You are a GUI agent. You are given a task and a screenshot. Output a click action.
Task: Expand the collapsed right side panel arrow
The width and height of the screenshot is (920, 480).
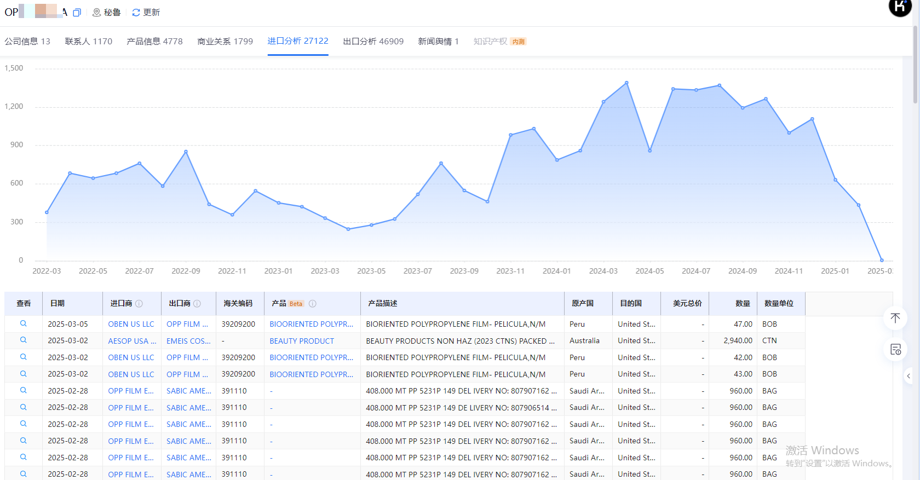[x=909, y=376]
